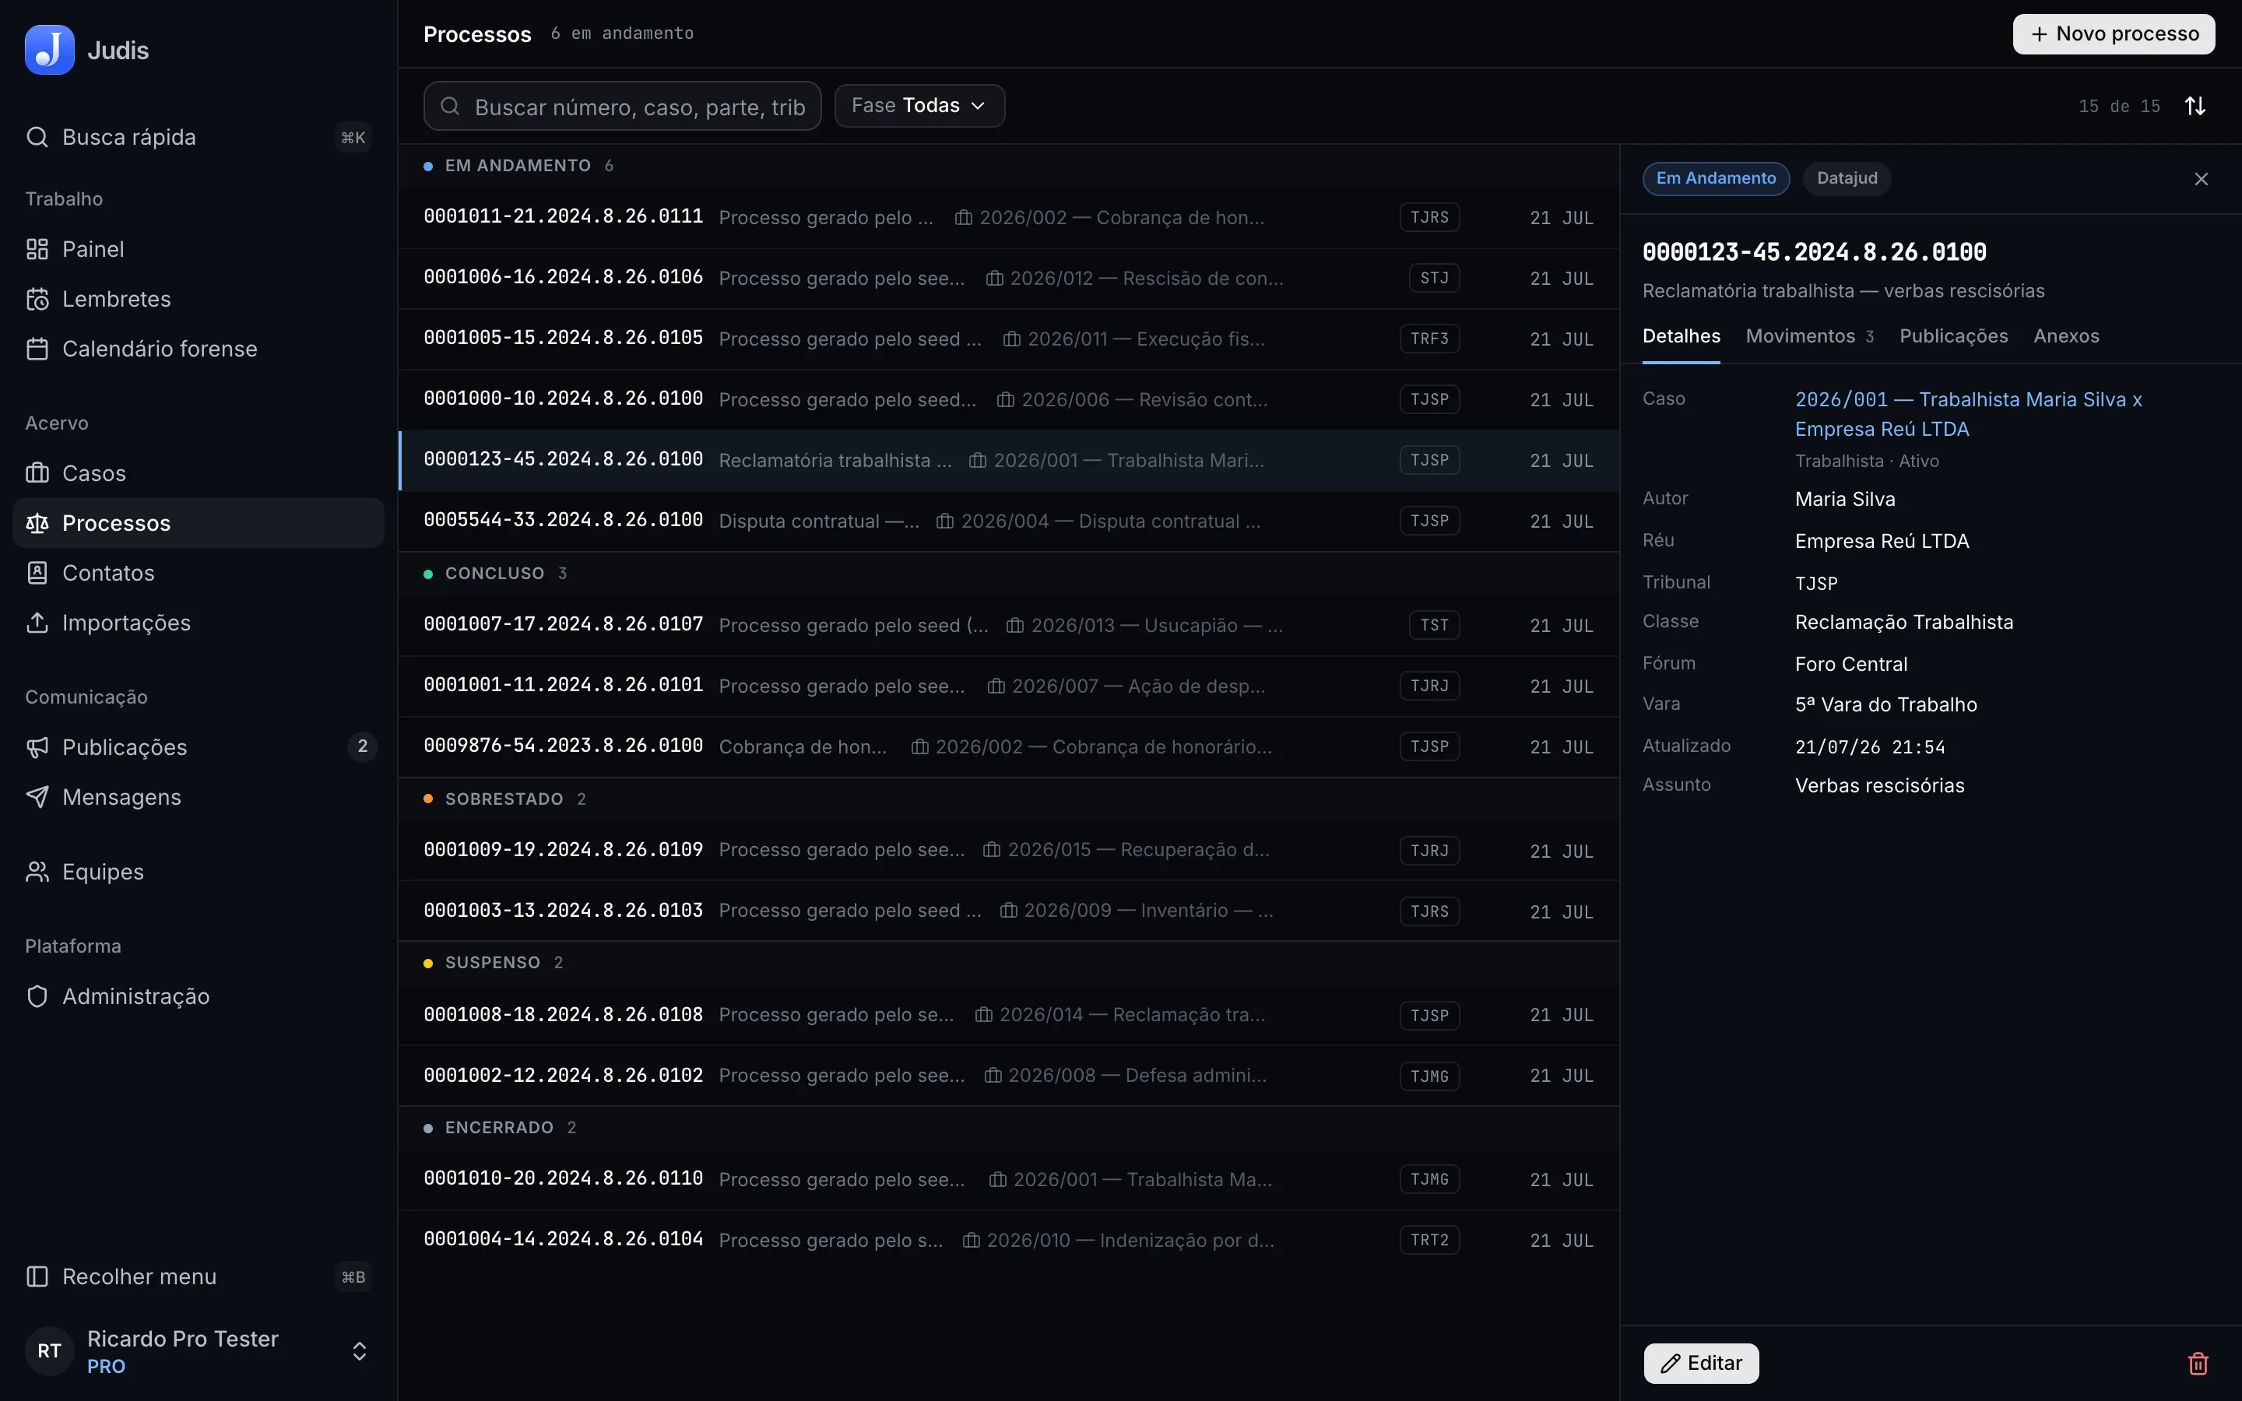Open Contatos page
Screen dimensions: 2242x1401
199,574
